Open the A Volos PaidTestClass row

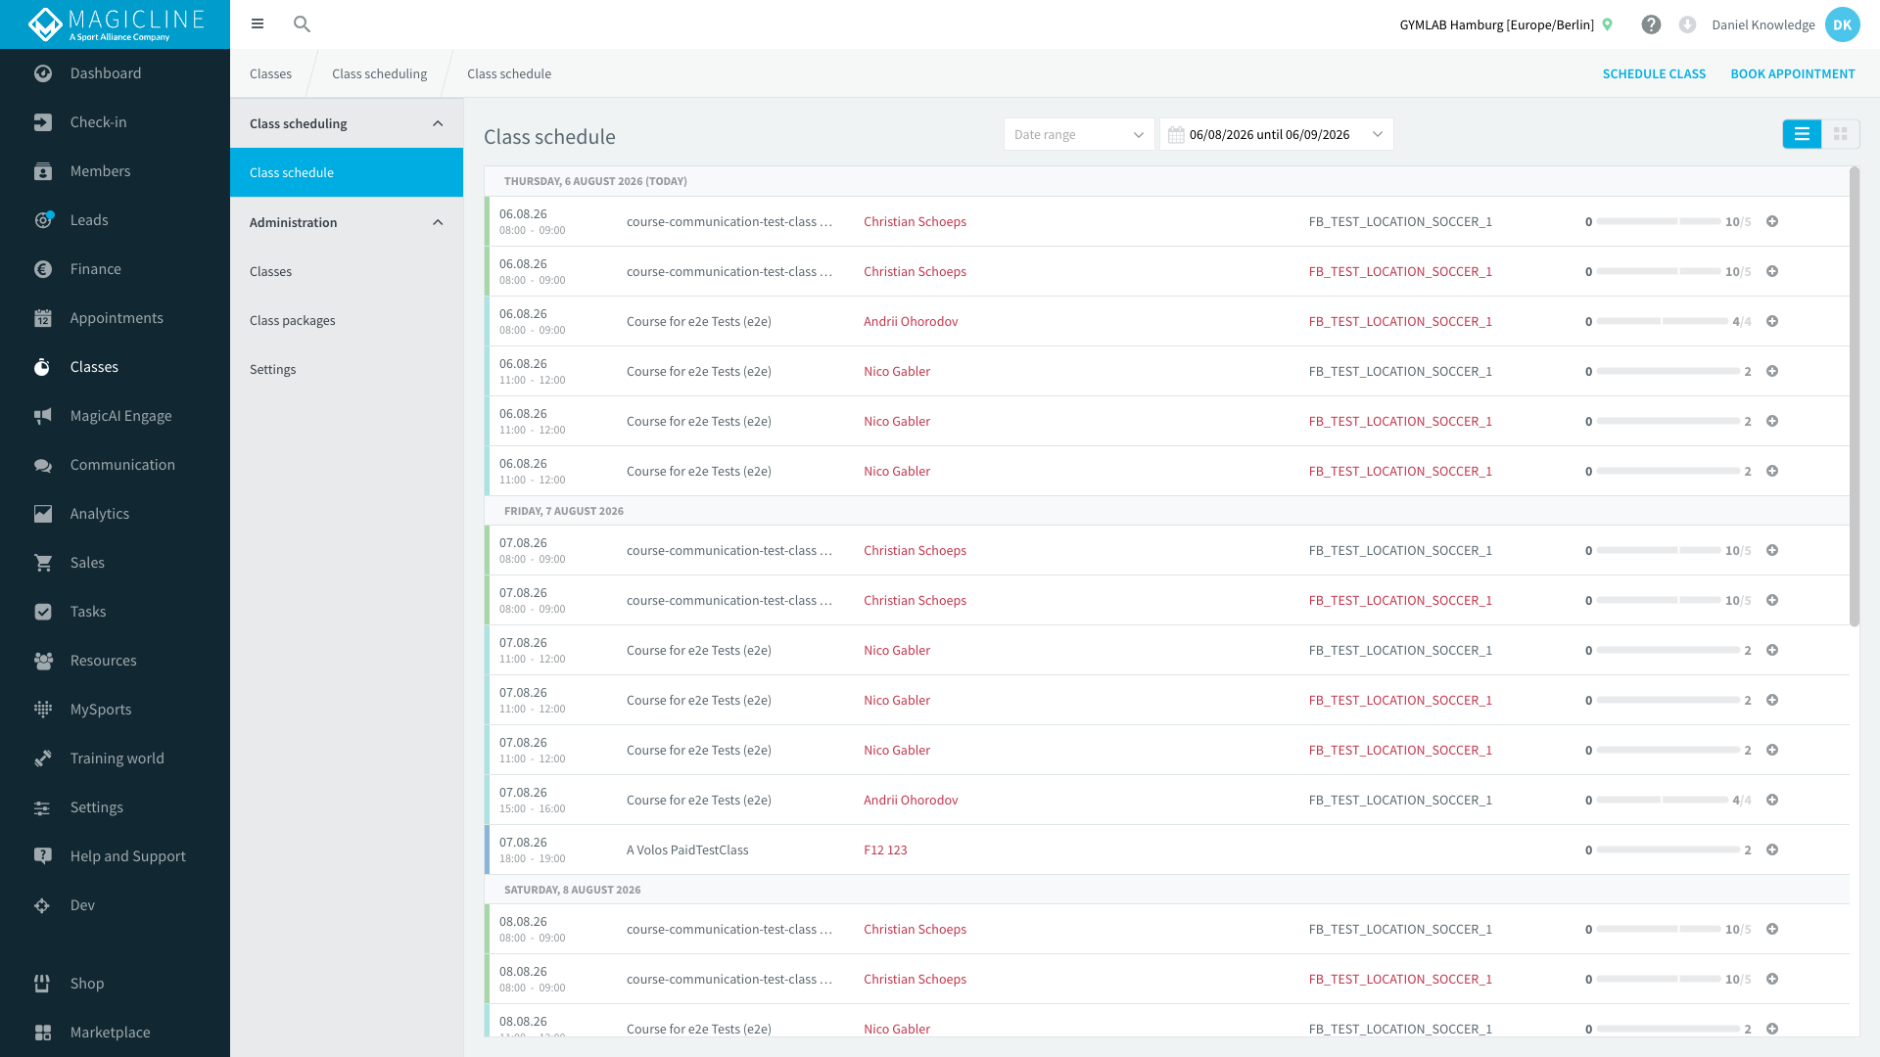pos(1167,850)
